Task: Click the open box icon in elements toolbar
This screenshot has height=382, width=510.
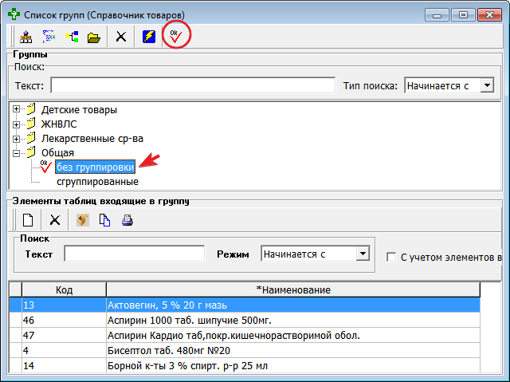Action: (x=82, y=220)
